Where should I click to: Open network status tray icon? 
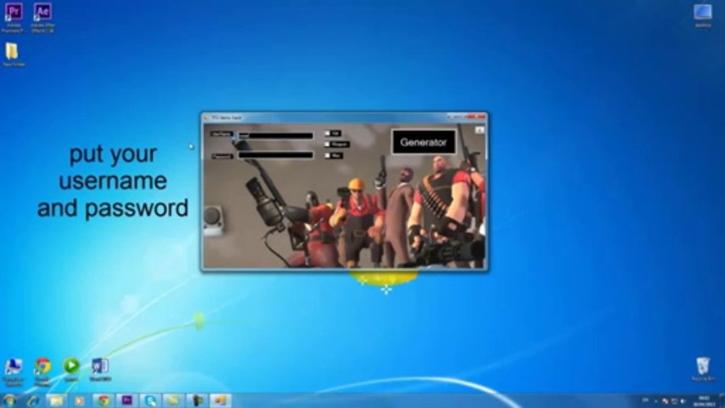pos(674,401)
